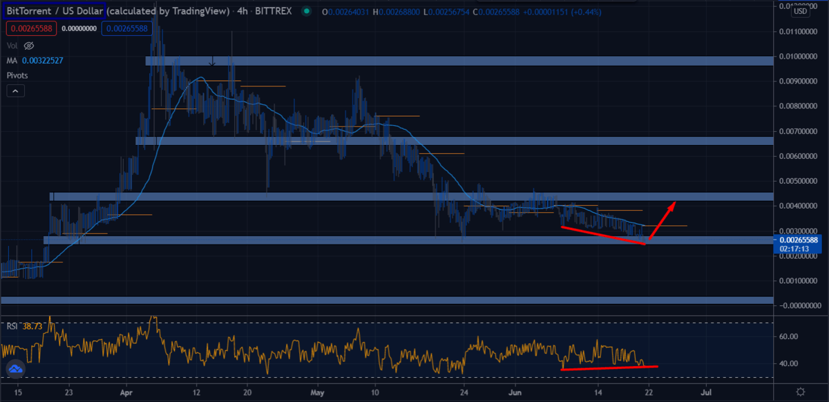Click the red sell price 0.00265588 box
Viewport: 829px width, 402px height.
point(31,28)
